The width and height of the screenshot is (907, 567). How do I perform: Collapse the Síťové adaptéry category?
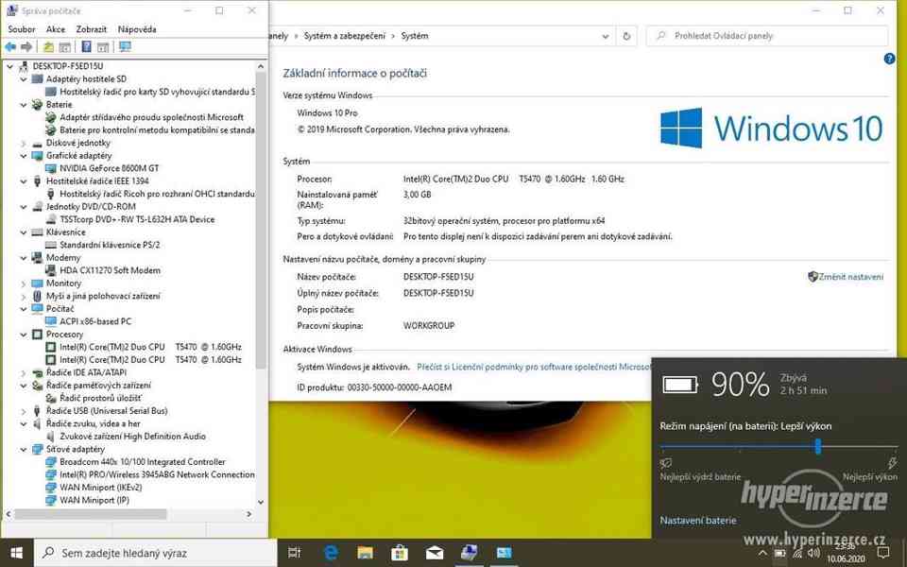pyautogui.click(x=24, y=449)
